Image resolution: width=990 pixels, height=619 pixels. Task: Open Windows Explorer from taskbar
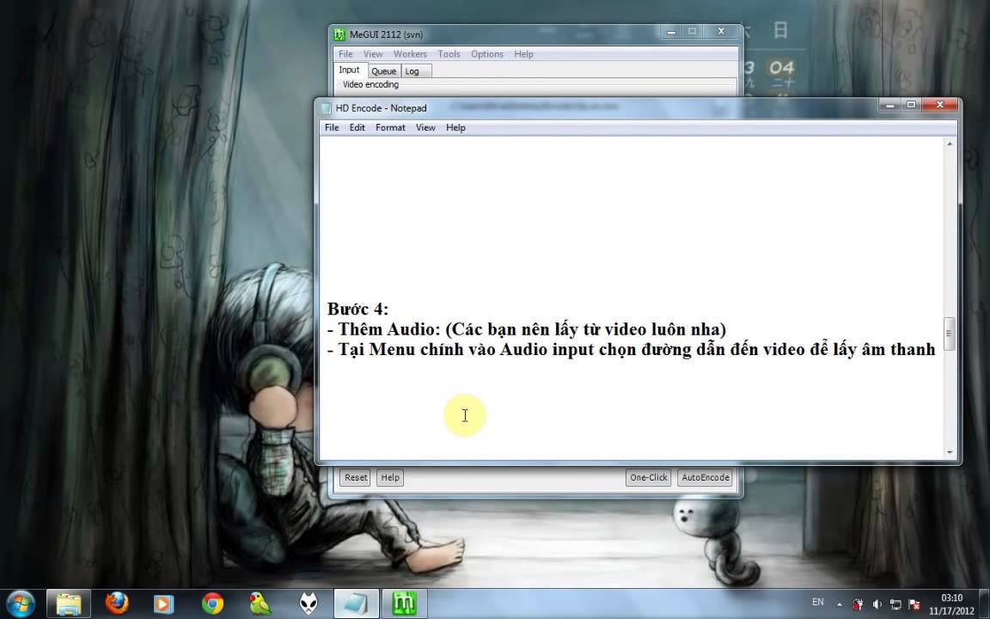pos(69,604)
